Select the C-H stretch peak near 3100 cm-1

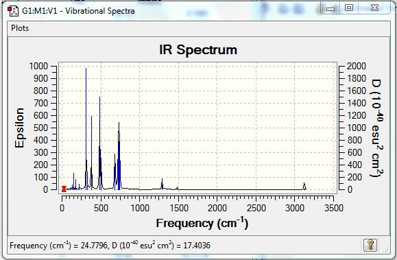pyautogui.click(x=304, y=186)
